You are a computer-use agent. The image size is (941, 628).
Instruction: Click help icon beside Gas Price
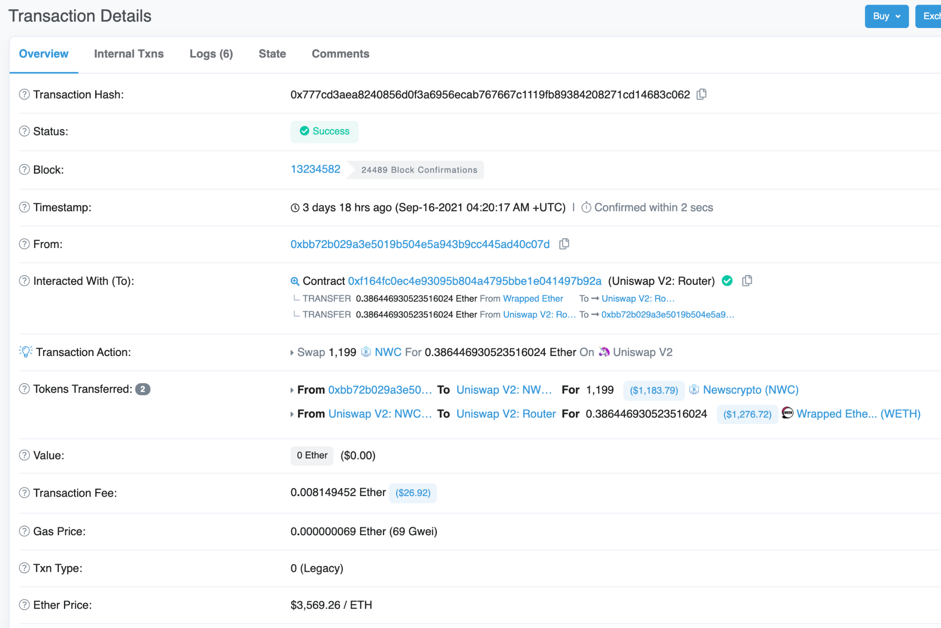pyautogui.click(x=24, y=531)
